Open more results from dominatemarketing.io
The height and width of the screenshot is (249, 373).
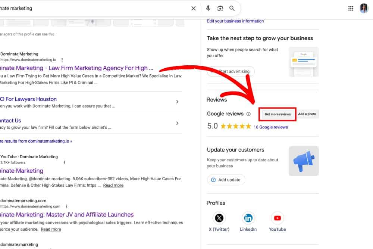(36, 141)
